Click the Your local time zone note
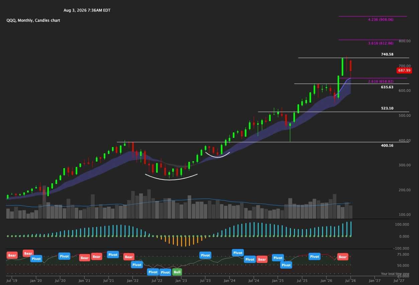Image resolution: width=419 pixels, height=285 pixels. 395,274
